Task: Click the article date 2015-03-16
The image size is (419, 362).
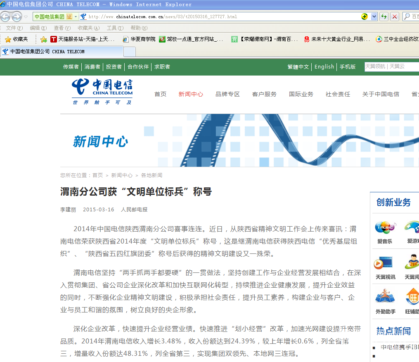Action: point(99,210)
